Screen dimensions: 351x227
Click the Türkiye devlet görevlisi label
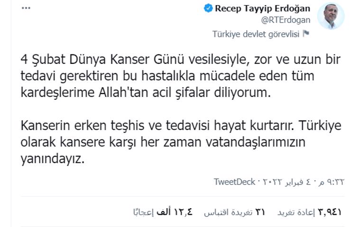[256, 34]
